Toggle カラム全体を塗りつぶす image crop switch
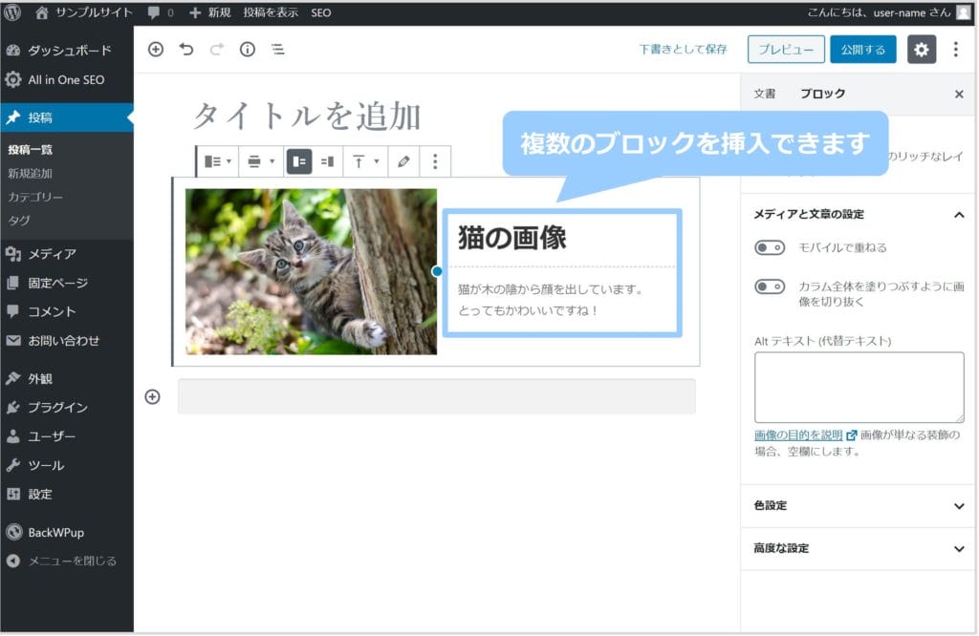The width and height of the screenshot is (979, 636). coord(770,286)
